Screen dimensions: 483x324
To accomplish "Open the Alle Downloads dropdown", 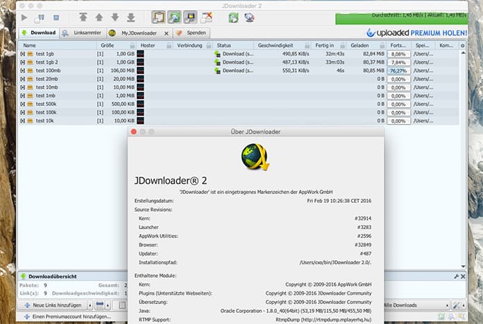I will pos(416,305).
